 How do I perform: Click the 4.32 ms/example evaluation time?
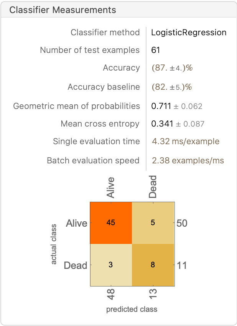coord(186,142)
